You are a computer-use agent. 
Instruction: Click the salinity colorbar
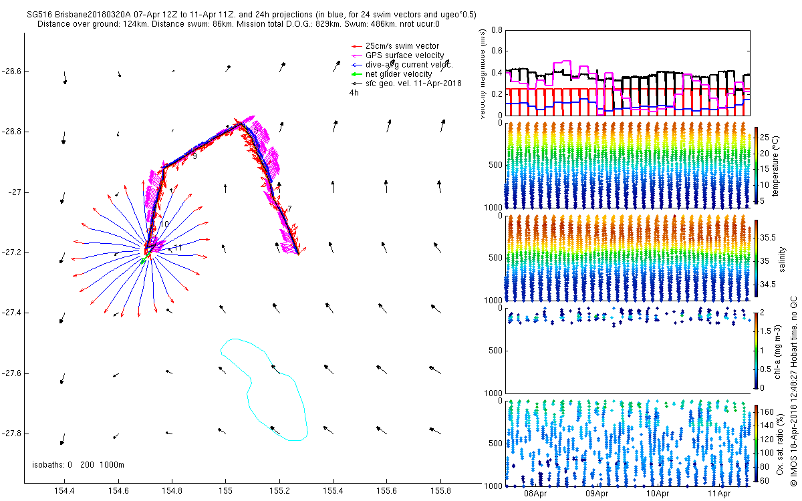[x=757, y=258]
